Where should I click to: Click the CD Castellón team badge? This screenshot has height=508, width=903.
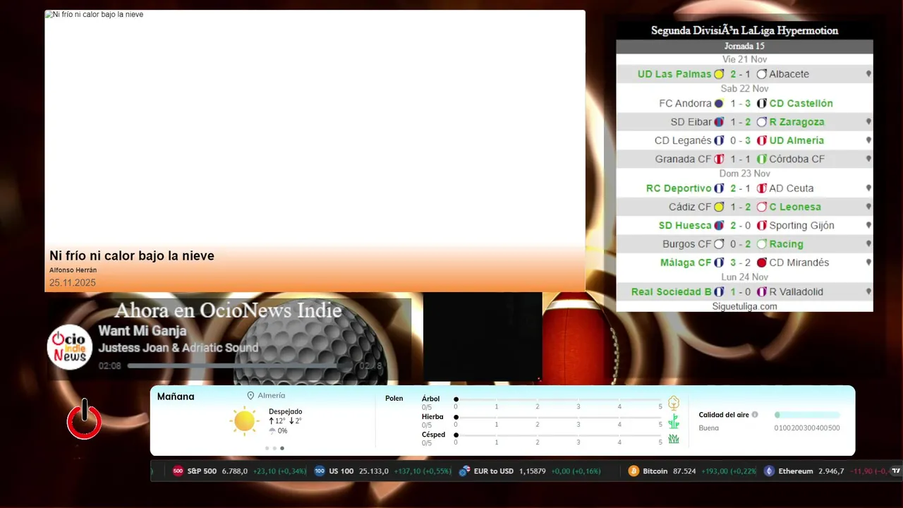[762, 104]
